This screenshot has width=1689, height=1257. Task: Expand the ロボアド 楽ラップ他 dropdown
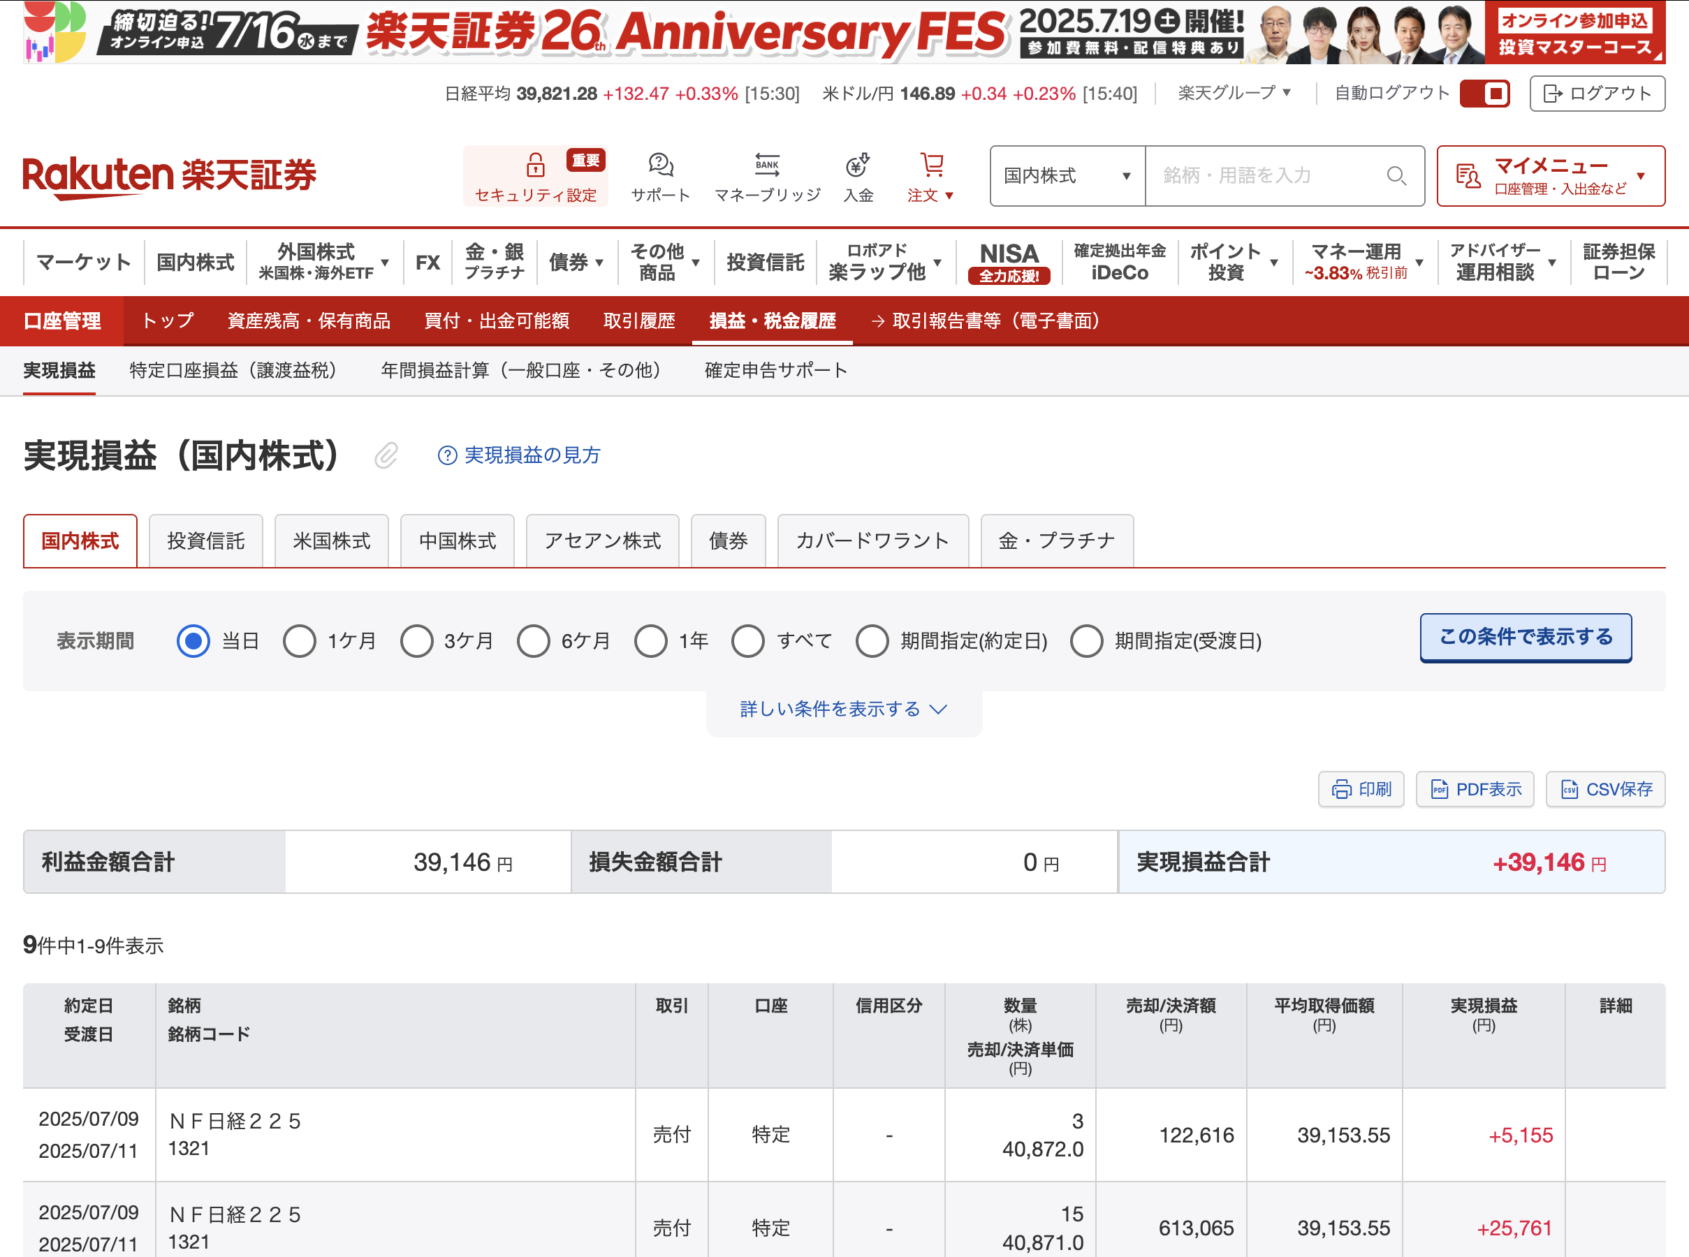(x=884, y=262)
